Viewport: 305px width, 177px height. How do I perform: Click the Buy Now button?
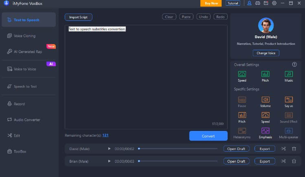pyautogui.click(x=211, y=3)
